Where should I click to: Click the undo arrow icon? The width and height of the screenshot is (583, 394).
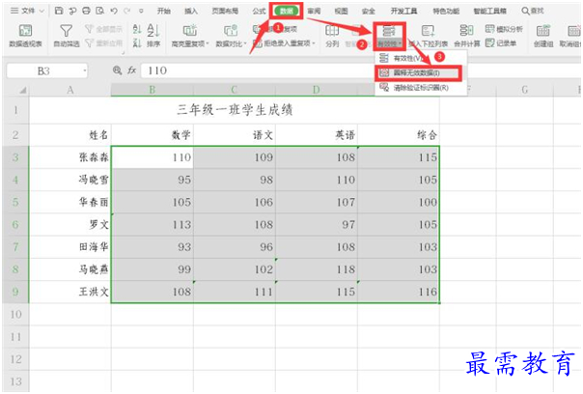[114, 11]
